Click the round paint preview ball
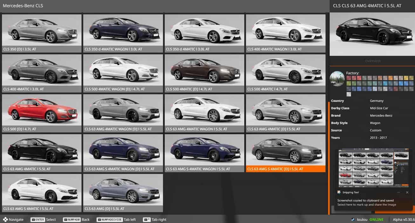Viewport: 415px width, 223px height. [337, 78]
